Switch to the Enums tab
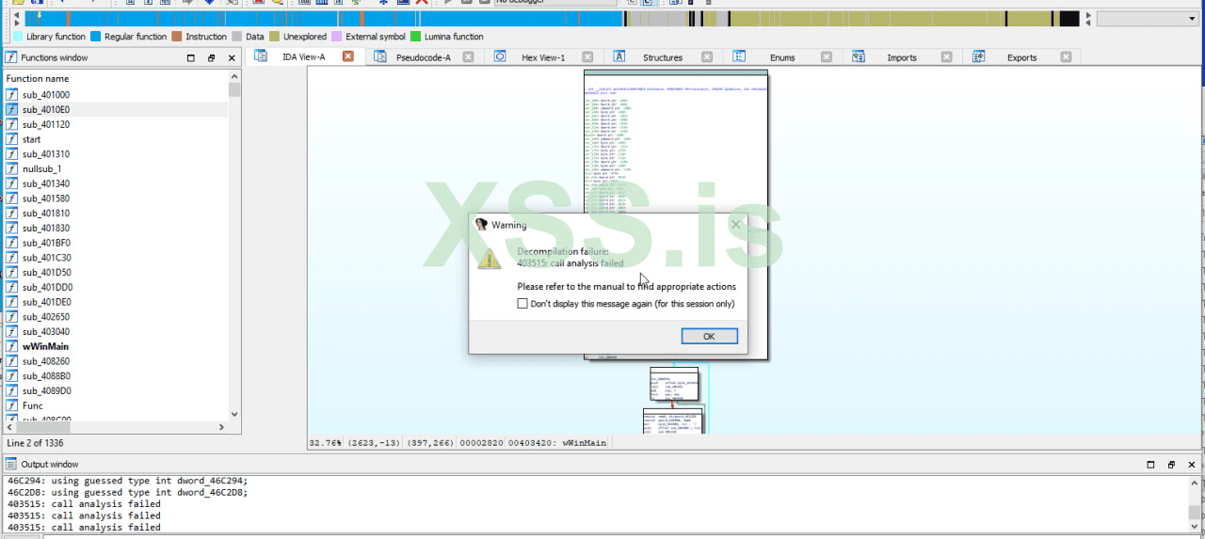 coord(782,57)
